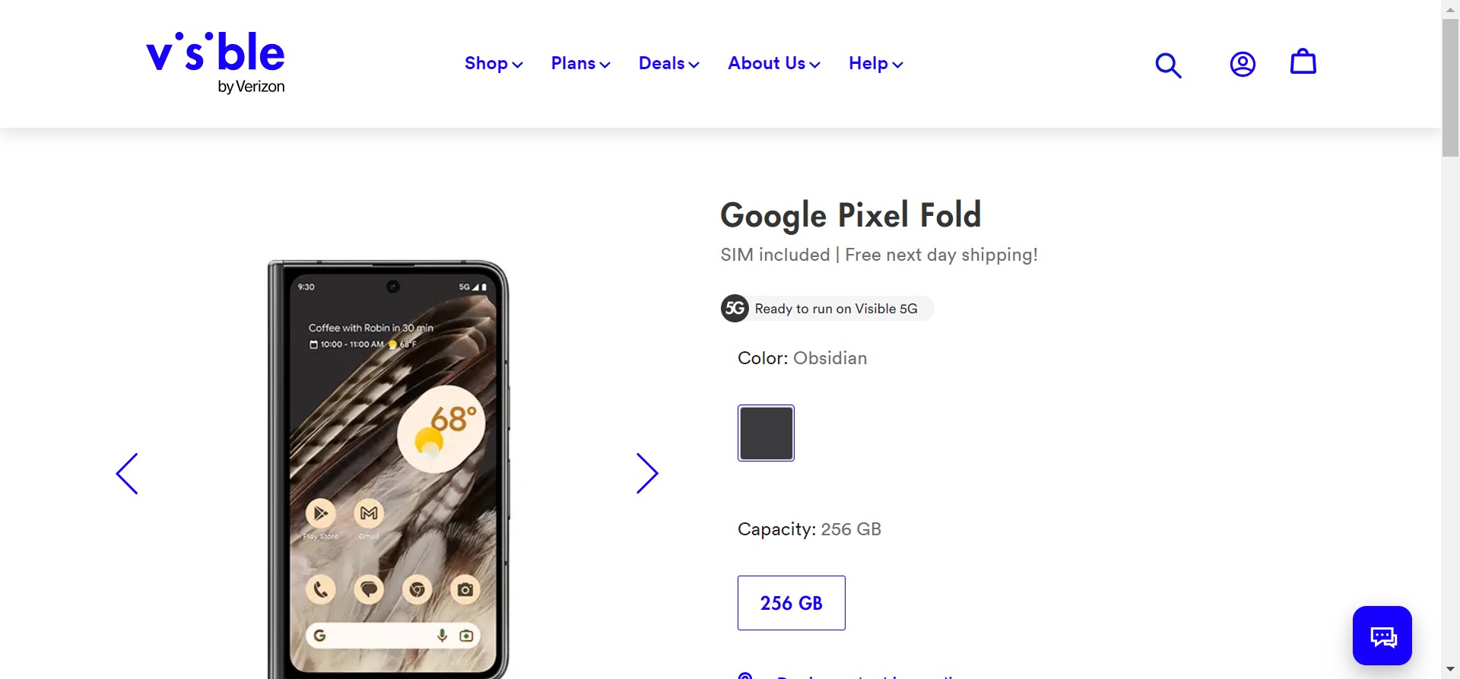Open the live chat bubble icon
Image resolution: width=1460 pixels, height=679 pixels.
(x=1382, y=636)
